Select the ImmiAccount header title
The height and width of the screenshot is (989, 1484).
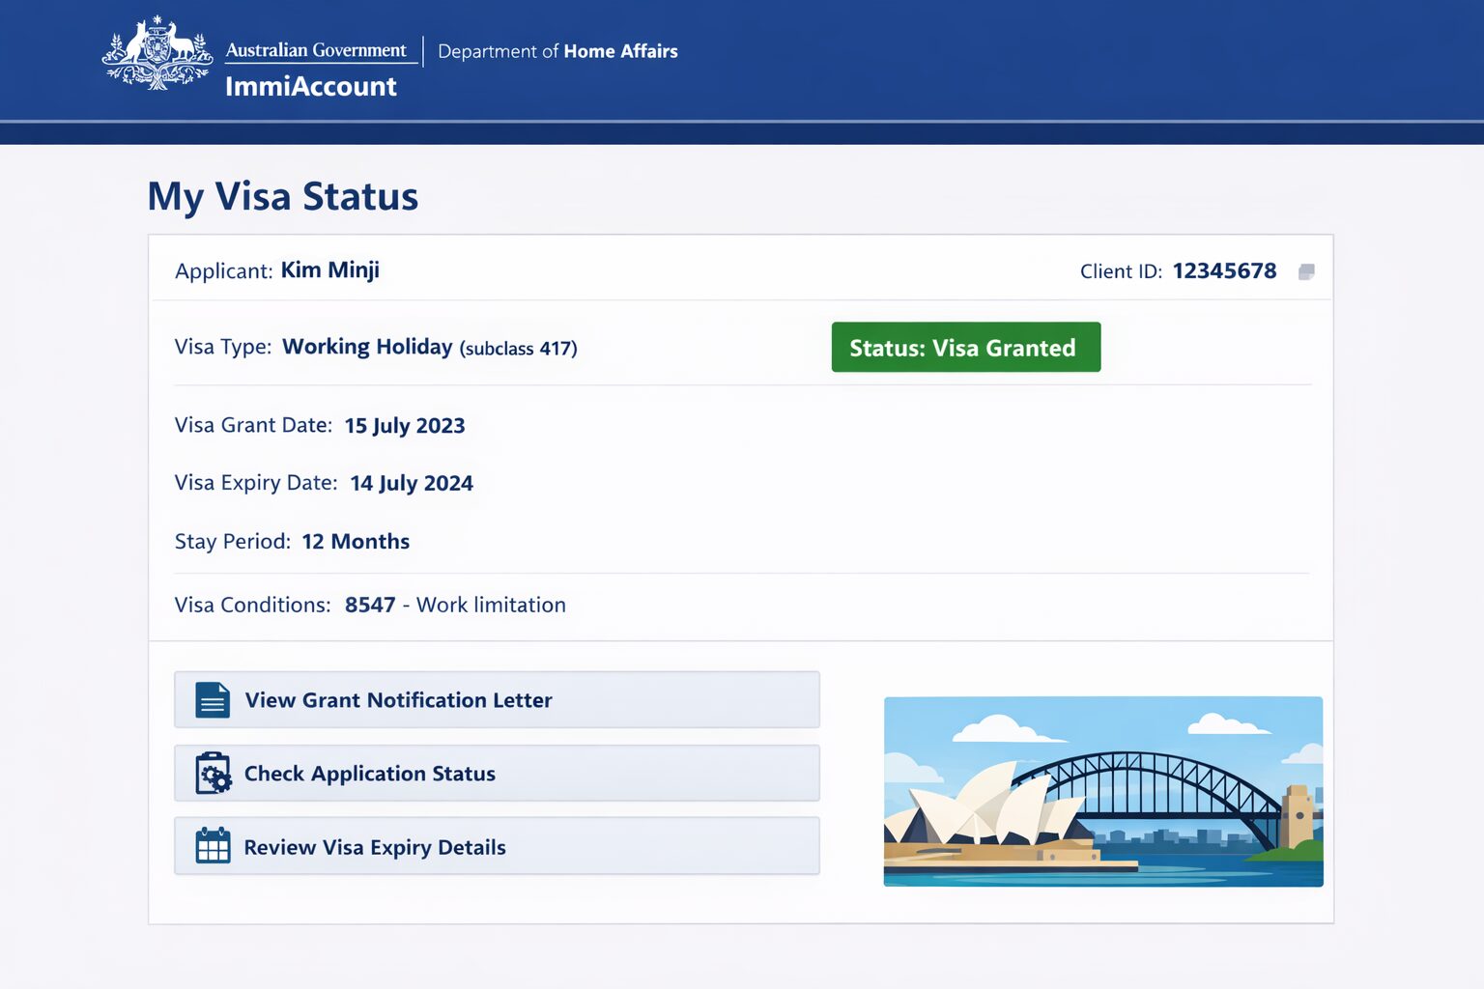click(310, 87)
